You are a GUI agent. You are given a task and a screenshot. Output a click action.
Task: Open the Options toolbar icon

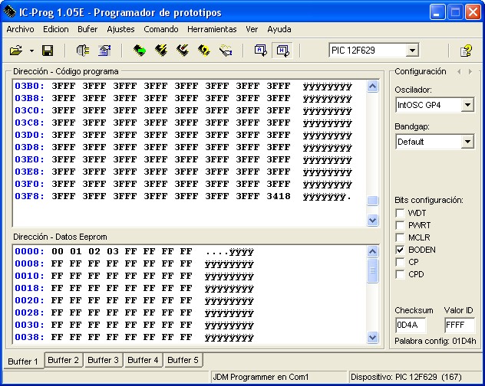point(105,51)
